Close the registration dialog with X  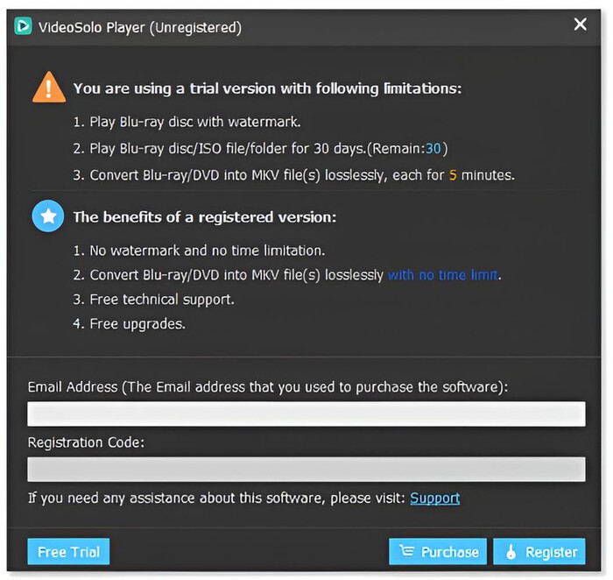pyautogui.click(x=580, y=25)
